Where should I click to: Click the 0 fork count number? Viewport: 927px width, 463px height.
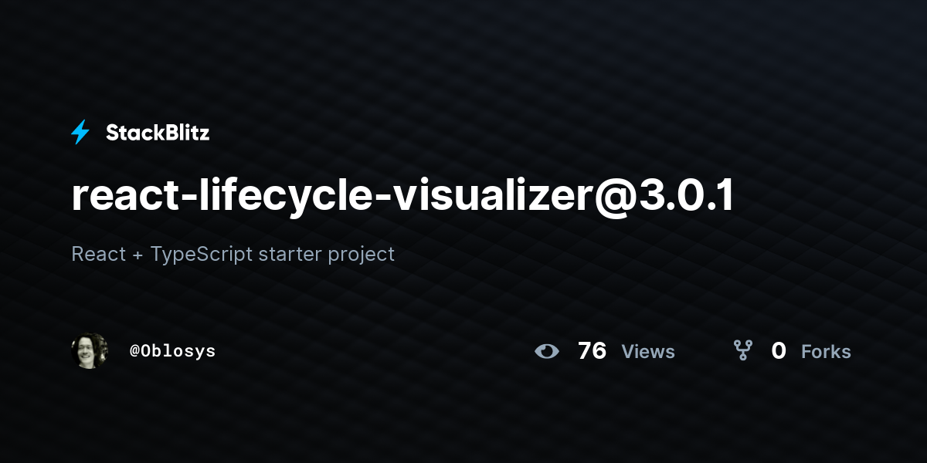[779, 351]
